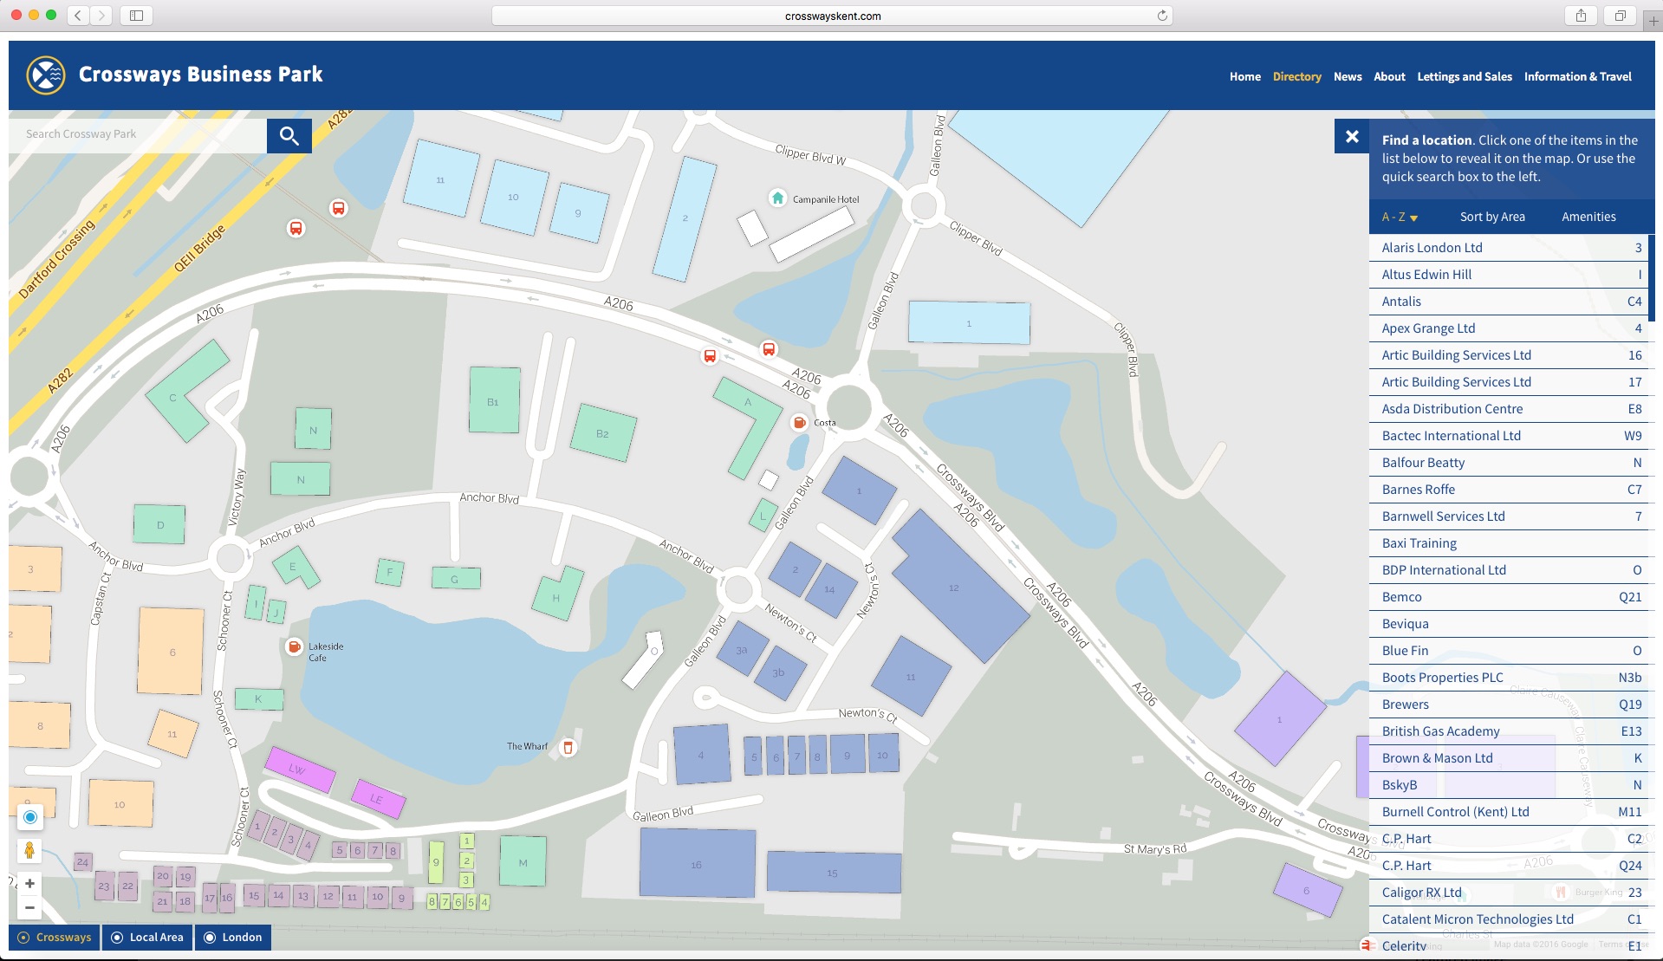Zoom in using the plus icon
The width and height of the screenshot is (1663, 961).
(29, 884)
